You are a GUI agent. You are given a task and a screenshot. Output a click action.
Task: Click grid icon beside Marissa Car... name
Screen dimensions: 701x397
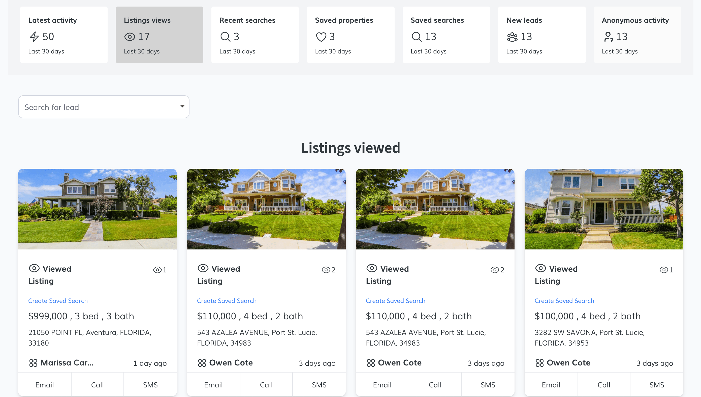pyautogui.click(x=33, y=363)
